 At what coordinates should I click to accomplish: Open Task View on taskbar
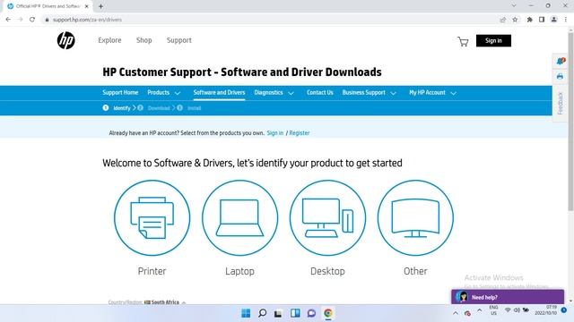coord(278,313)
